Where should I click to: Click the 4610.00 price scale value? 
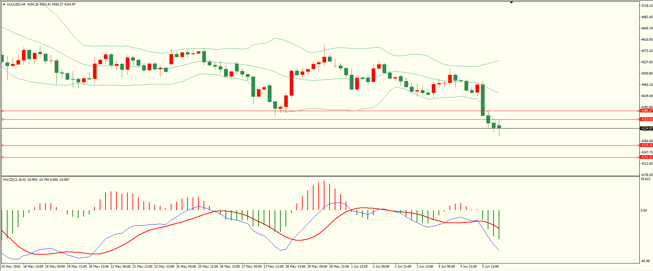[x=647, y=39]
